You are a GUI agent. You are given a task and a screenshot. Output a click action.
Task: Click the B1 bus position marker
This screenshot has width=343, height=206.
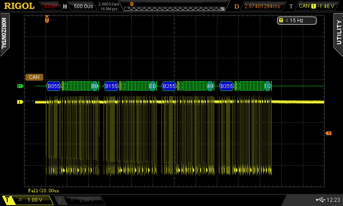click(20, 86)
